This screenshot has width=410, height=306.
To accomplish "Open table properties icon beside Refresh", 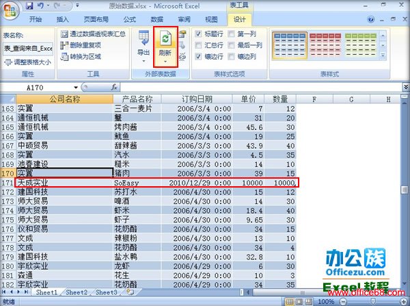I will coord(182,34).
